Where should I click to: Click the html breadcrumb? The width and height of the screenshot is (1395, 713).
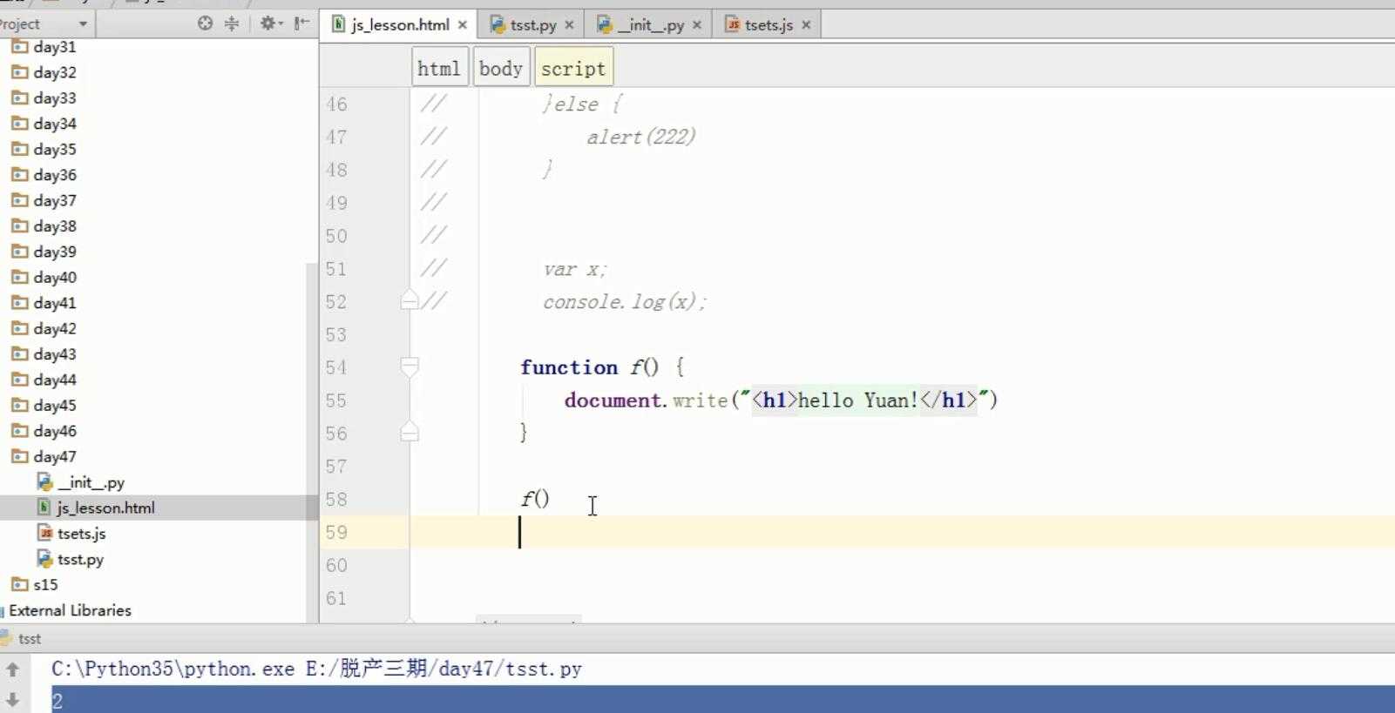point(438,69)
